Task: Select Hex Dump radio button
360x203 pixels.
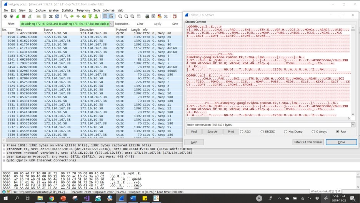Action: 293,132
